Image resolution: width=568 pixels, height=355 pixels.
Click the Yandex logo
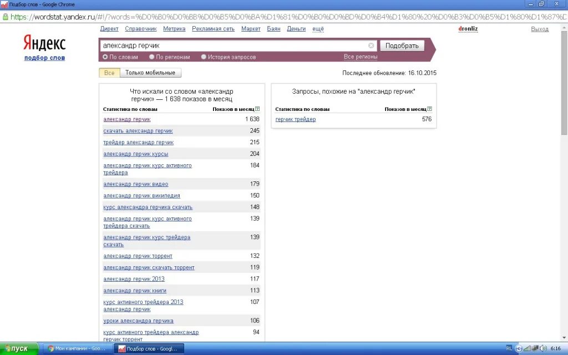coord(44,43)
